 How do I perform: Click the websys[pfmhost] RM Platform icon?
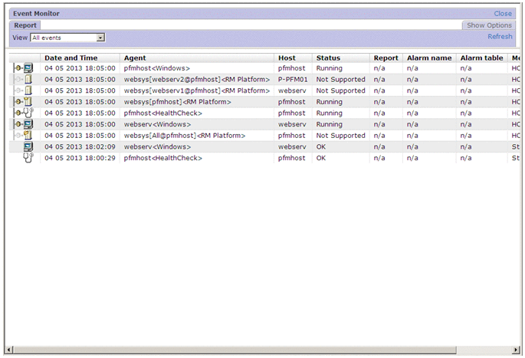24,101
